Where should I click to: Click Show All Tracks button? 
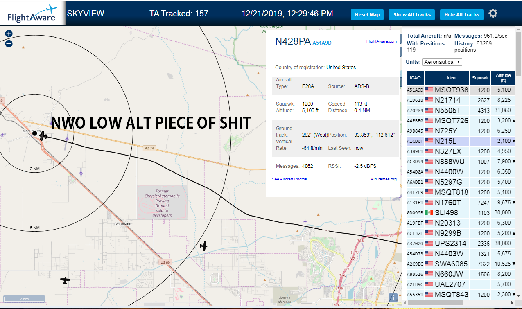point(412,15)
